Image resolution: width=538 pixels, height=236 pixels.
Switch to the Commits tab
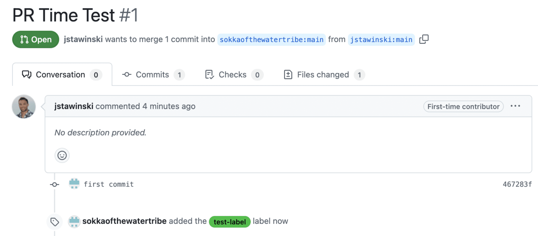point(152,75)
